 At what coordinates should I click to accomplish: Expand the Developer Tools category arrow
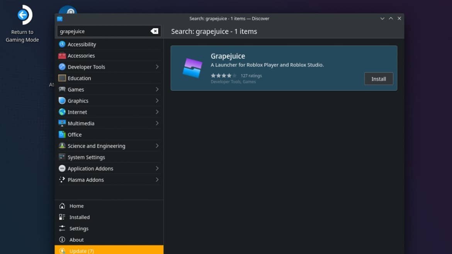coord(157,67)
